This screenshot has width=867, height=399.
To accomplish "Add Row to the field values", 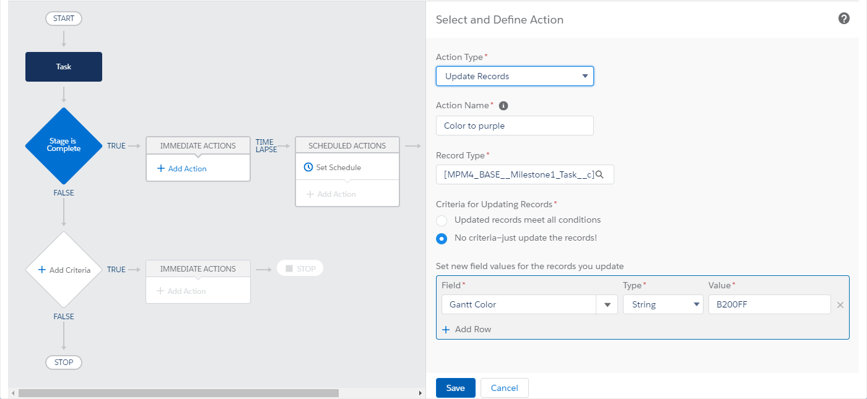I will (x=467, y=329).
